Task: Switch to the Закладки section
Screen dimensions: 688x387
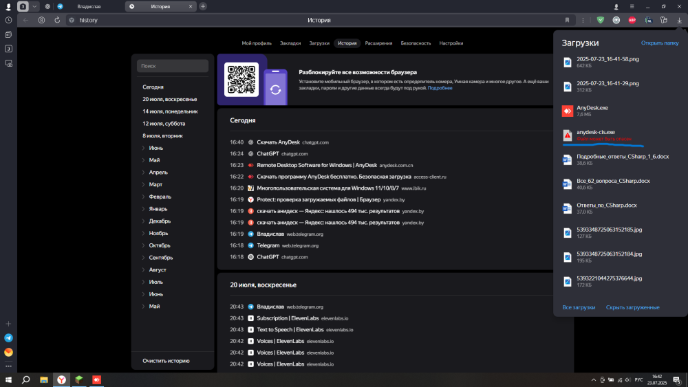Action: click(x=290, y=43)
